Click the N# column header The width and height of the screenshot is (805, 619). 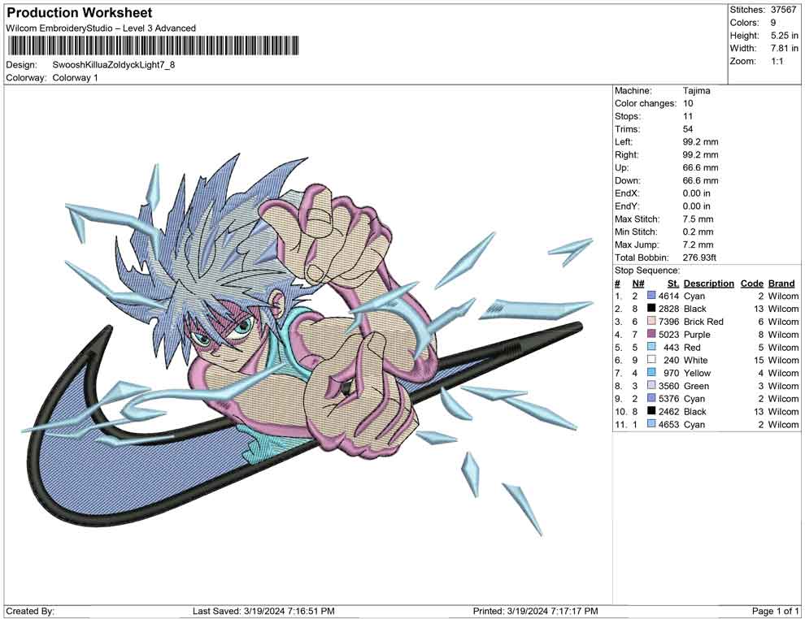click(x=638, y=283)
